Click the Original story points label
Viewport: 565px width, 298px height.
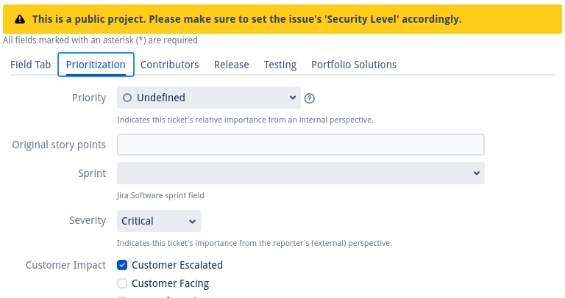tap(59, 145)
